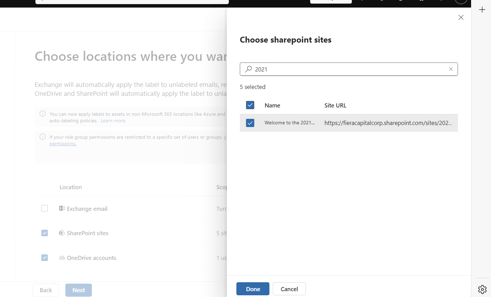Viewport: 491px width, 297px height.
Task: Click the Exchange email location icon
Action: (62, 208)
